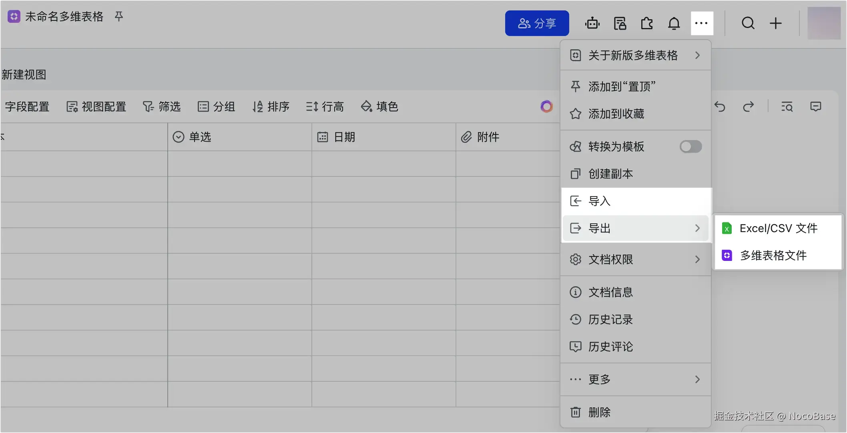Click the undo arrow icon
The height and width of the screenshot is (433, 847).
coord(720,106)
